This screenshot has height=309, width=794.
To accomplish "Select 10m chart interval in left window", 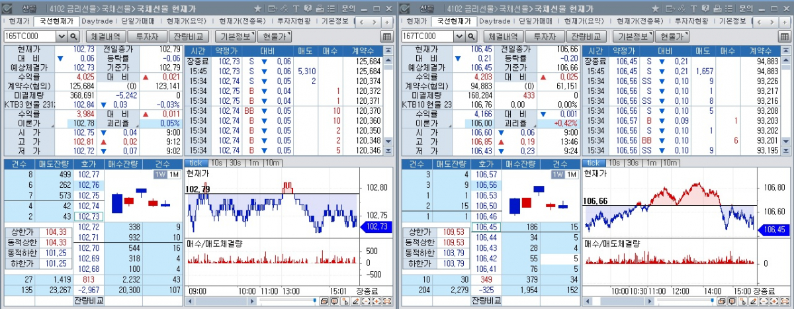I will pyautogui.click(x=272, y=163).
